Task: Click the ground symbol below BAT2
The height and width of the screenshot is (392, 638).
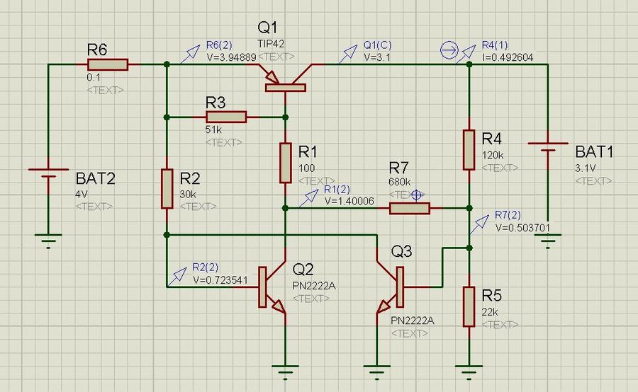Action: pyautogui.click(x=47, y=243)
